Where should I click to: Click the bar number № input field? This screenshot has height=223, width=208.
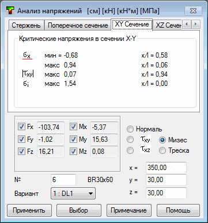(63, 180)
